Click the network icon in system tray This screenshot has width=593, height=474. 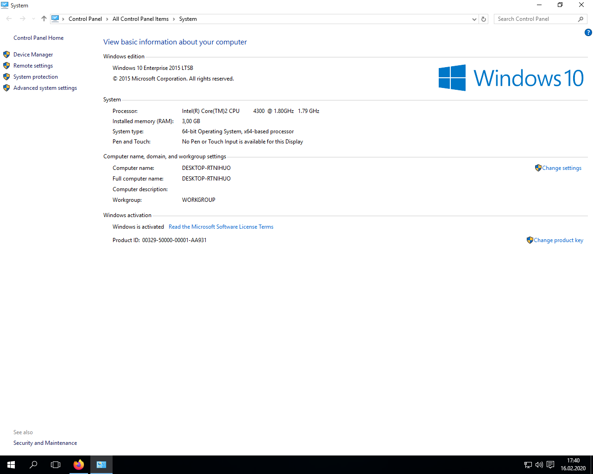(x=528, y=465)
